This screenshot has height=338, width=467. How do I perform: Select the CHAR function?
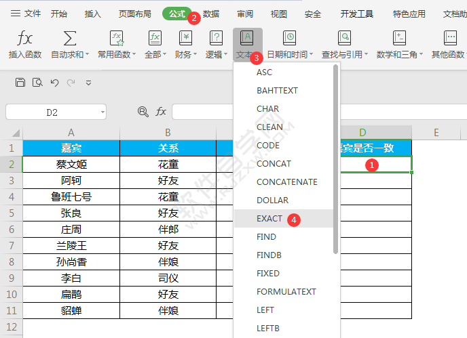(x=284, y=109)
